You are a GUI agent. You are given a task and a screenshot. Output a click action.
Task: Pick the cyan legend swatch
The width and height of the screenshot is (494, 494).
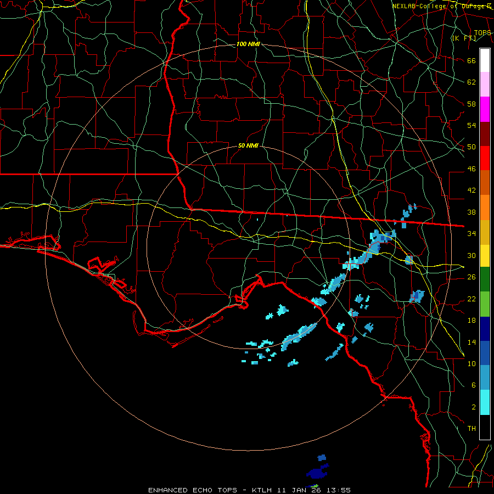pos(485,402)
